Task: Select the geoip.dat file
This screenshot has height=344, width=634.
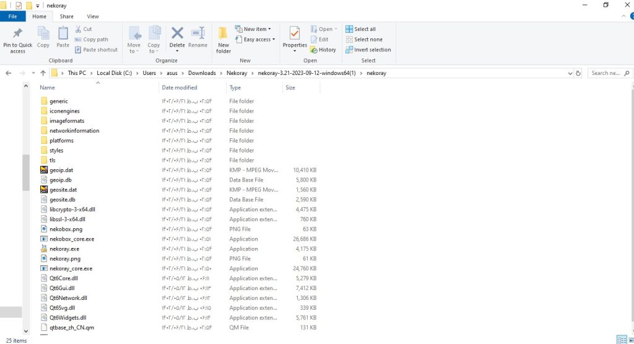Action: tap(61, 170)
